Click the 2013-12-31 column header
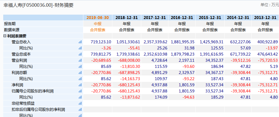The image size is (279, 117). [x=265, y=18]
